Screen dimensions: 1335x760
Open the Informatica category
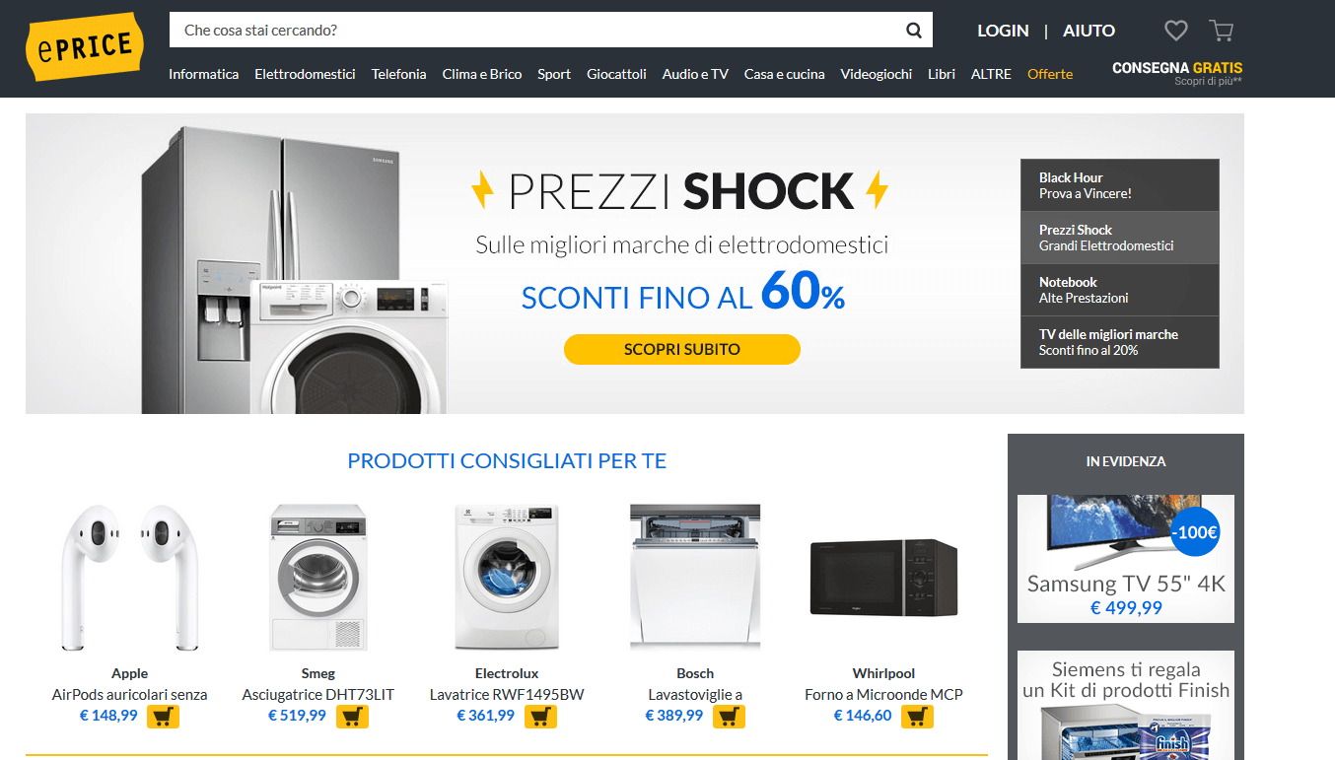[x=203, y=74]
